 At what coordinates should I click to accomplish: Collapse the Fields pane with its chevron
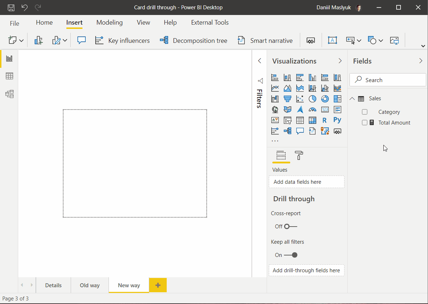click(x=421, y=61)
